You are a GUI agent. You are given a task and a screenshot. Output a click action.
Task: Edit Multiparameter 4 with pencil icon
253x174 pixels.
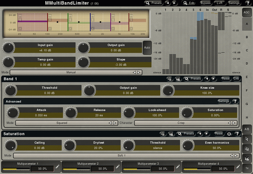coord(238,167)
